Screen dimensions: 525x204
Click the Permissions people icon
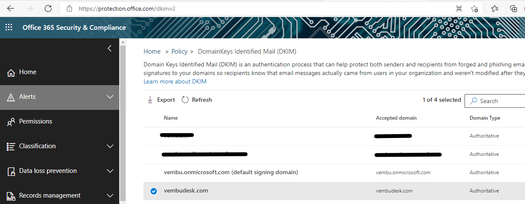tap(11, 122)
